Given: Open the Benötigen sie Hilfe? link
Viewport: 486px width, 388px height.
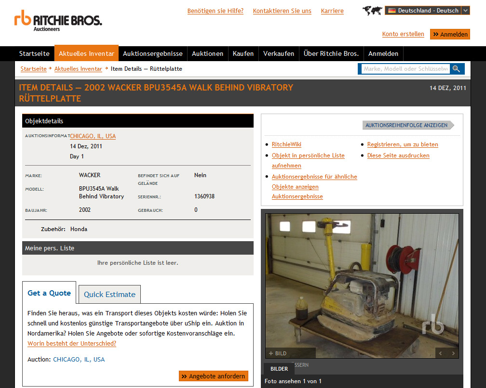Looking at the screenshot, I should point(216,11).
